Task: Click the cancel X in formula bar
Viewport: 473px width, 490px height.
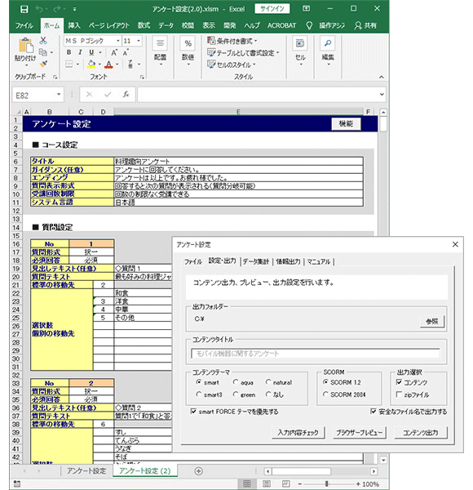Action: (89, 95)
